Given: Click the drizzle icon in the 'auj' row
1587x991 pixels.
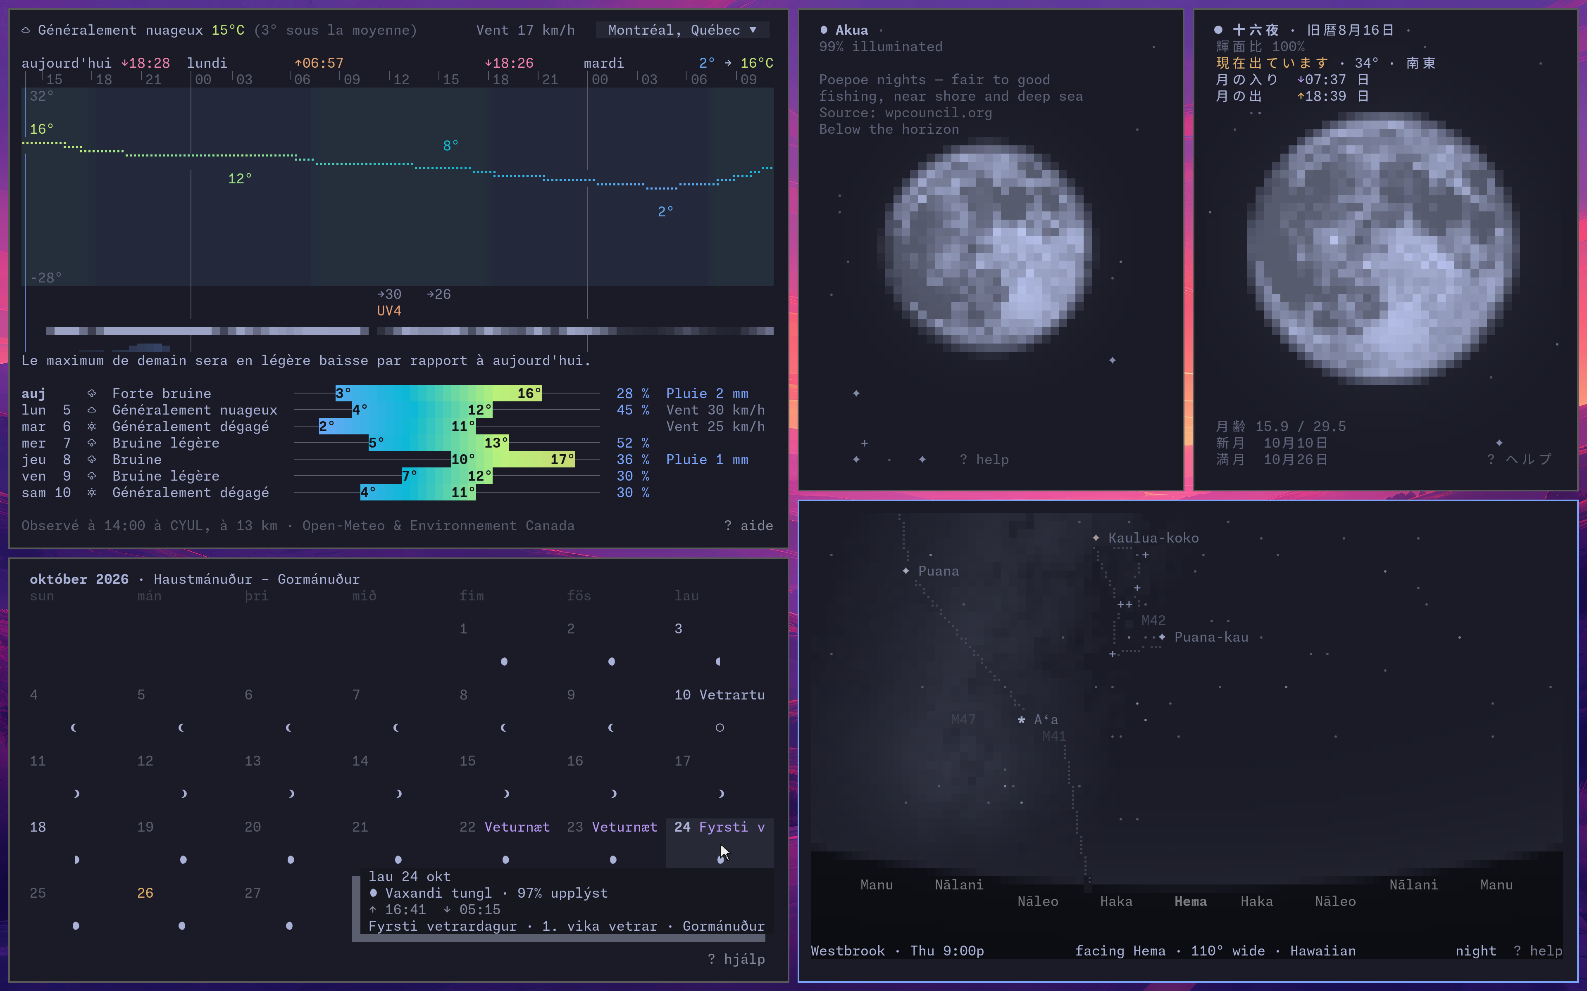Looking at the screenshot, I should click(92, 393).
